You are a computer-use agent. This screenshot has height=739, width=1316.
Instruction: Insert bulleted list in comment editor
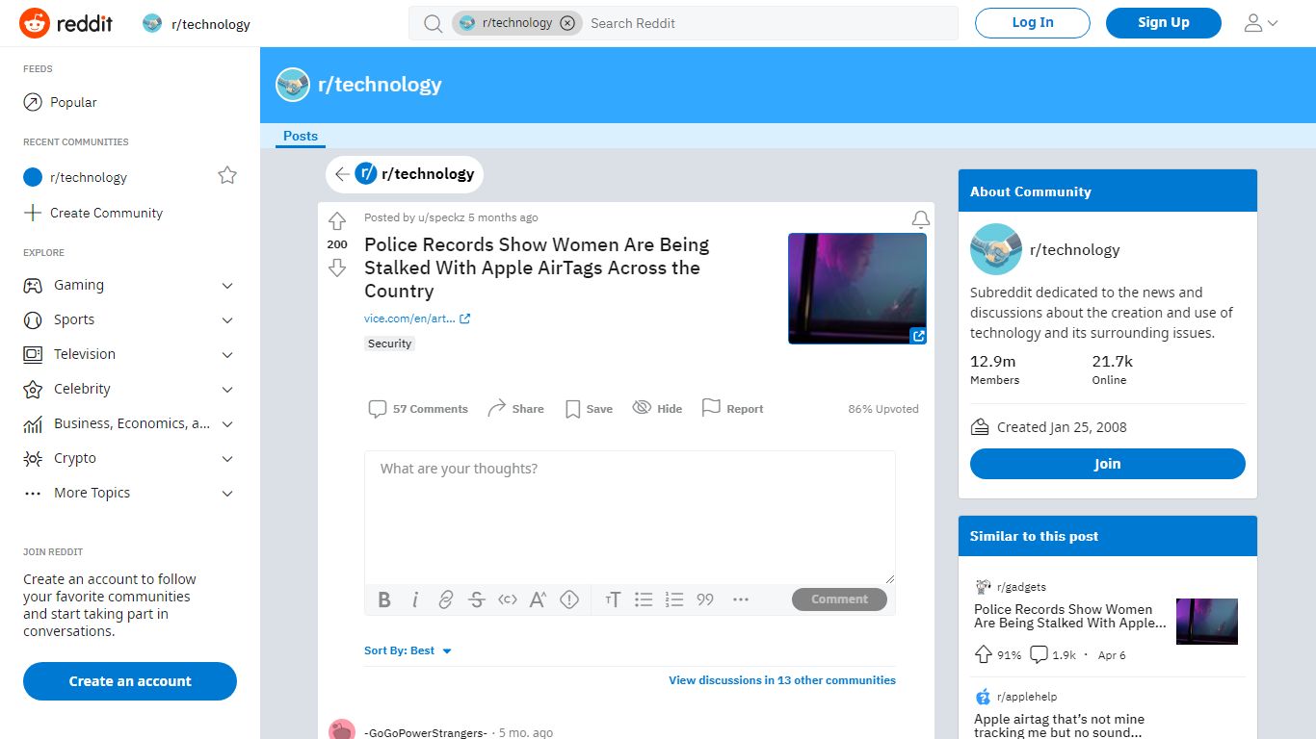[x=644, y=599]
